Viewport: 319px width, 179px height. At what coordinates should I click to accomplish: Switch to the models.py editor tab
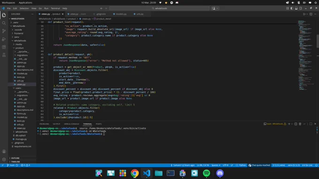pyautogui.click(x=120, y=14)
